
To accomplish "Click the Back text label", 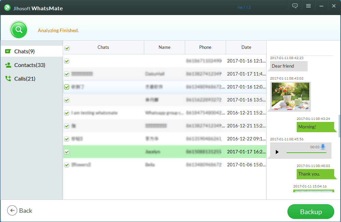I will pyautogui.click(x=26, y=211).
